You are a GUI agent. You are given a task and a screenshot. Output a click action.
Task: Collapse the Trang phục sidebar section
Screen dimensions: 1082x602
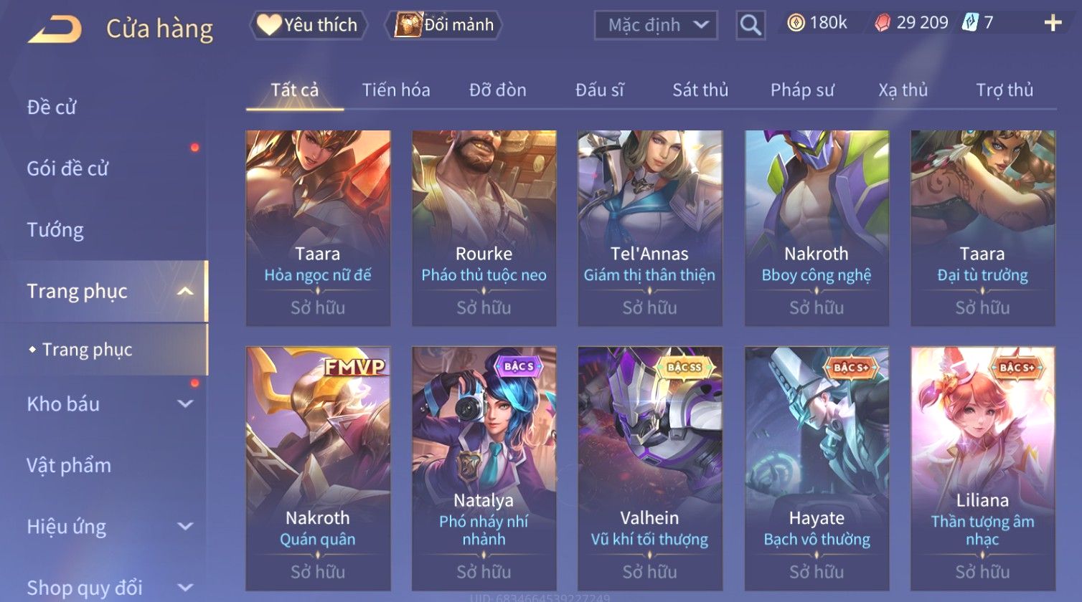coord(185,291)
